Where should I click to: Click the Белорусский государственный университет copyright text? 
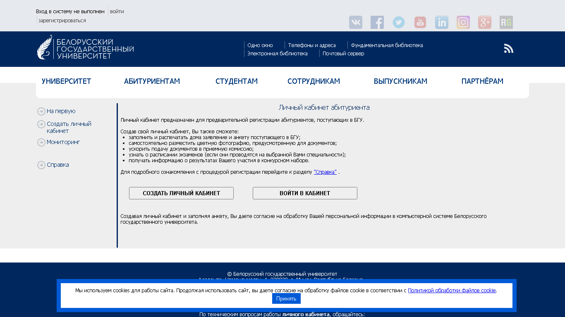(x=282, y=274)
